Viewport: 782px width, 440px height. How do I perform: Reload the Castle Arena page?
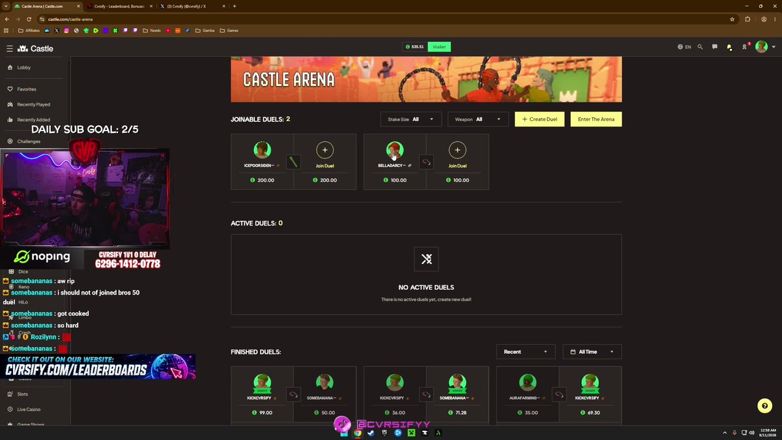click(x=29, y=19)
